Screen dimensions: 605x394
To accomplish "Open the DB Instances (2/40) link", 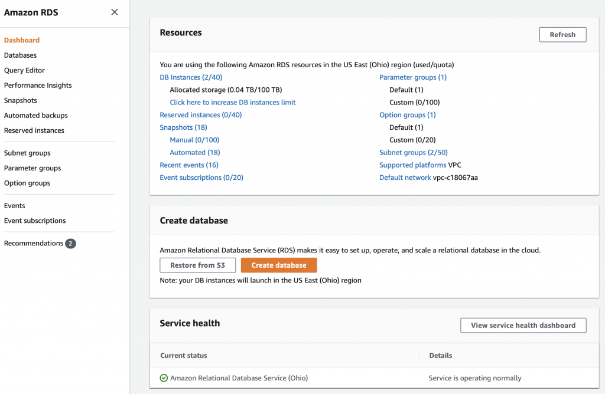I will pos(191,77).
